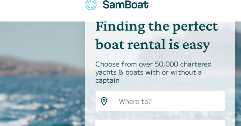Click the hazy sky in the background image
241x126 pixels.
tap(41, 38)
